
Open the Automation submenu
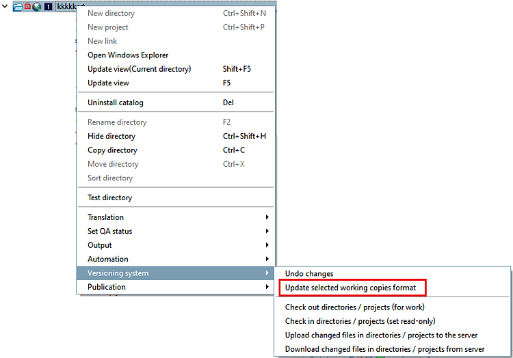click(x=176, y=259)
